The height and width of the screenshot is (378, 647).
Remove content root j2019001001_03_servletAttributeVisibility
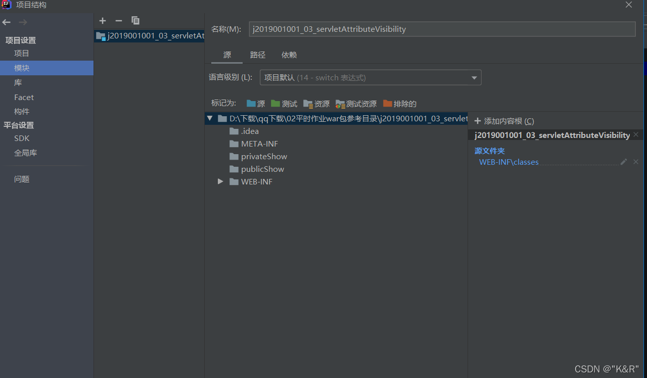click(636, 134)
